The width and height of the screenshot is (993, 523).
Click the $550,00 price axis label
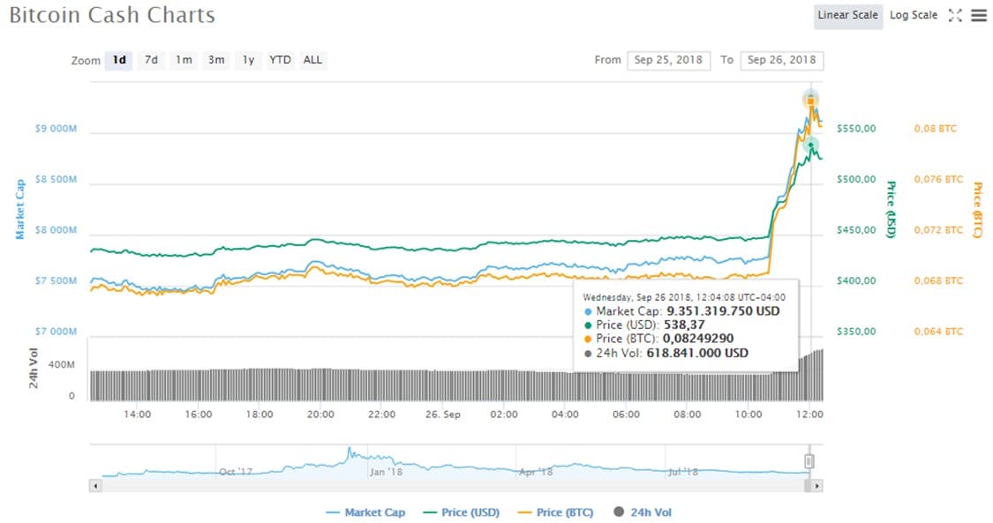pos(856,129)
